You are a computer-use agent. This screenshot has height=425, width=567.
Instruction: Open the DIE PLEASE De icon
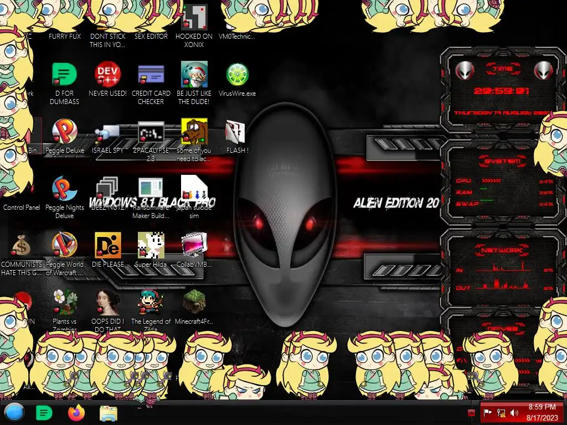point(108,245)
